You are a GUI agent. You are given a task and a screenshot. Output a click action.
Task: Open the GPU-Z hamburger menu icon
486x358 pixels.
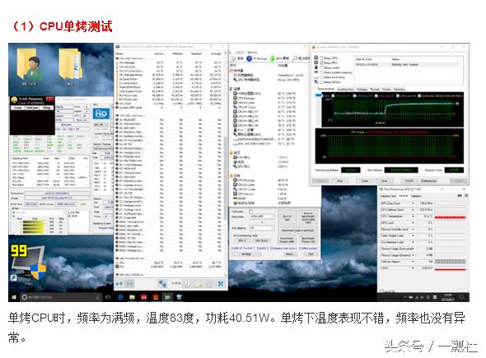[466, 196]
